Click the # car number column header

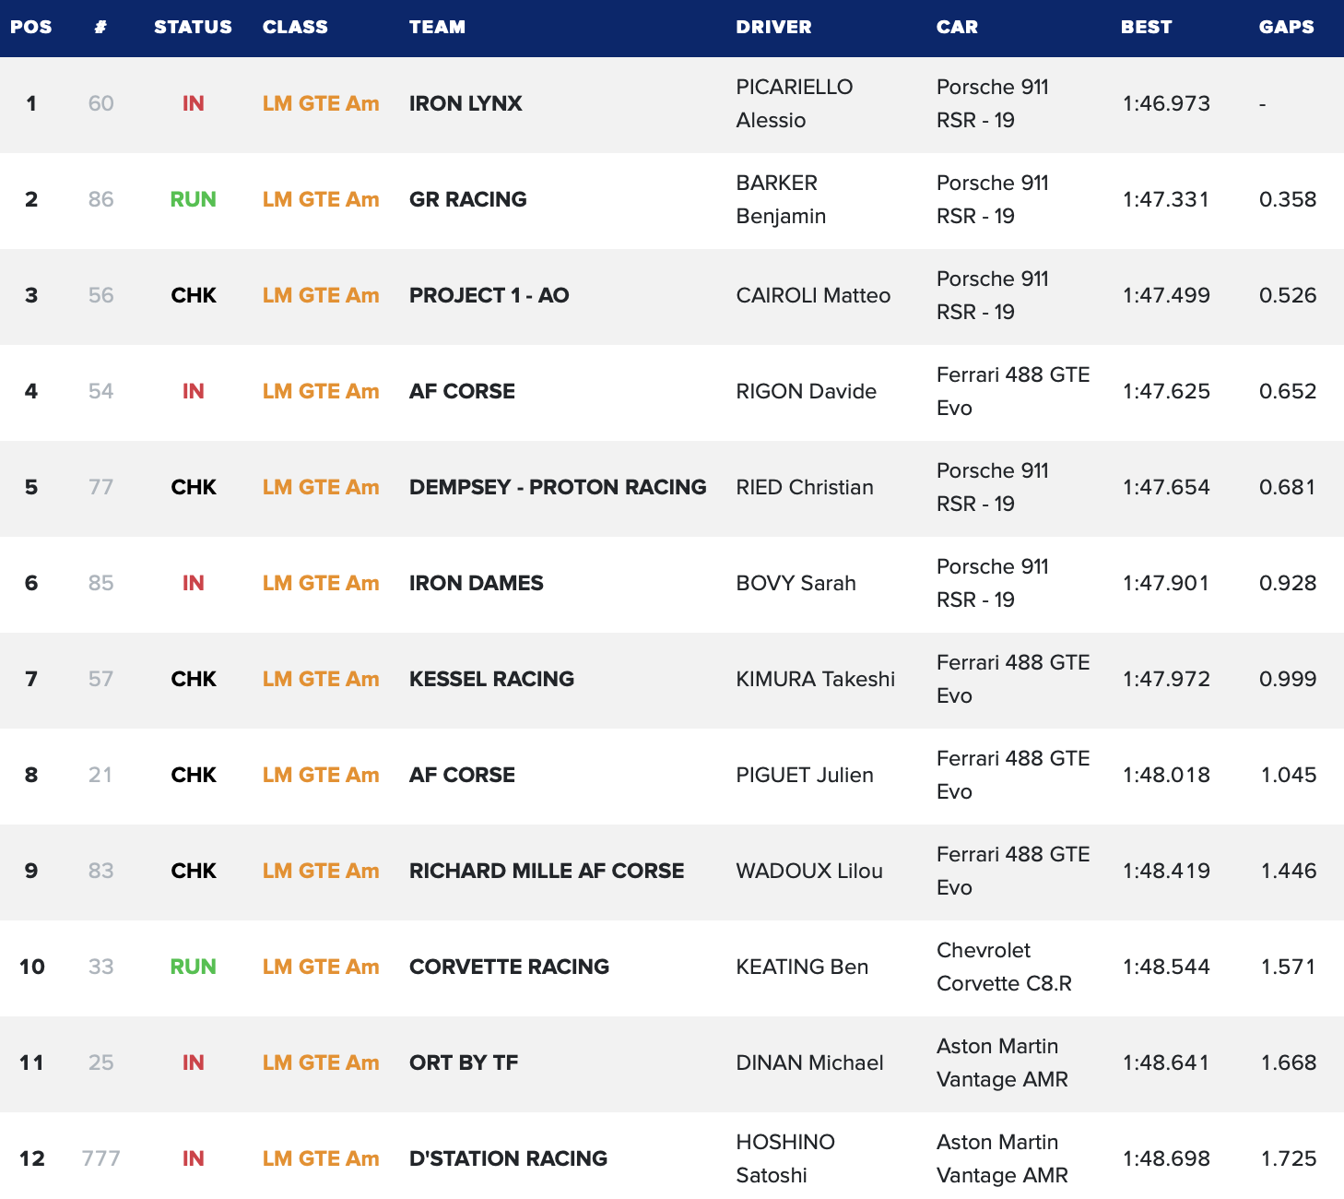(100, 27)
